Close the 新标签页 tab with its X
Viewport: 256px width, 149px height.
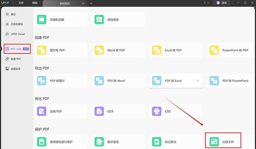coord(83,3)
